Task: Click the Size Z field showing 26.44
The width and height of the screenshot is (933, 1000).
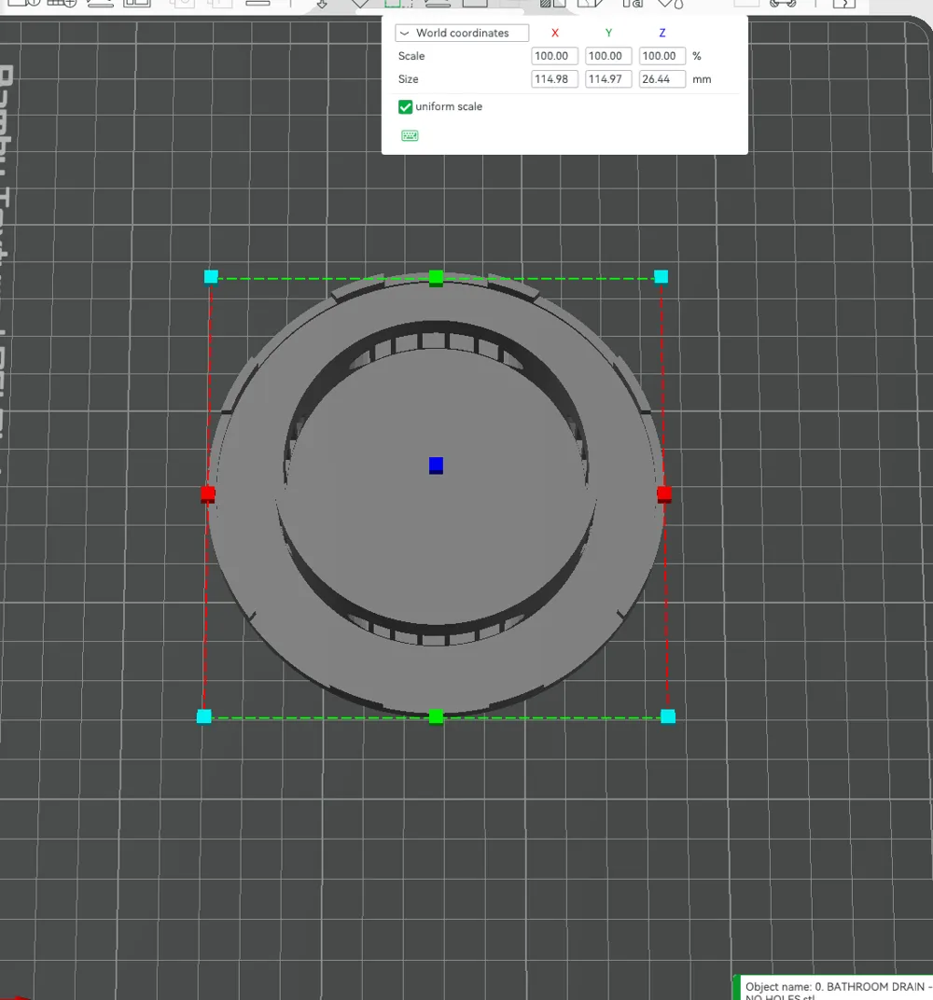Action: tap(662, 79)
